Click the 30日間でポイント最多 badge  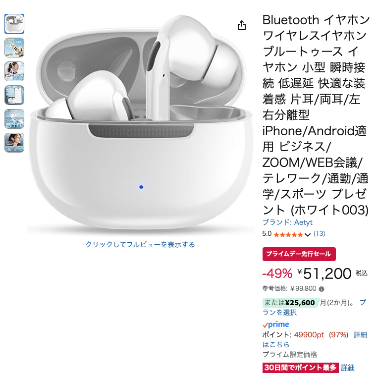click(x=301, y=368)
